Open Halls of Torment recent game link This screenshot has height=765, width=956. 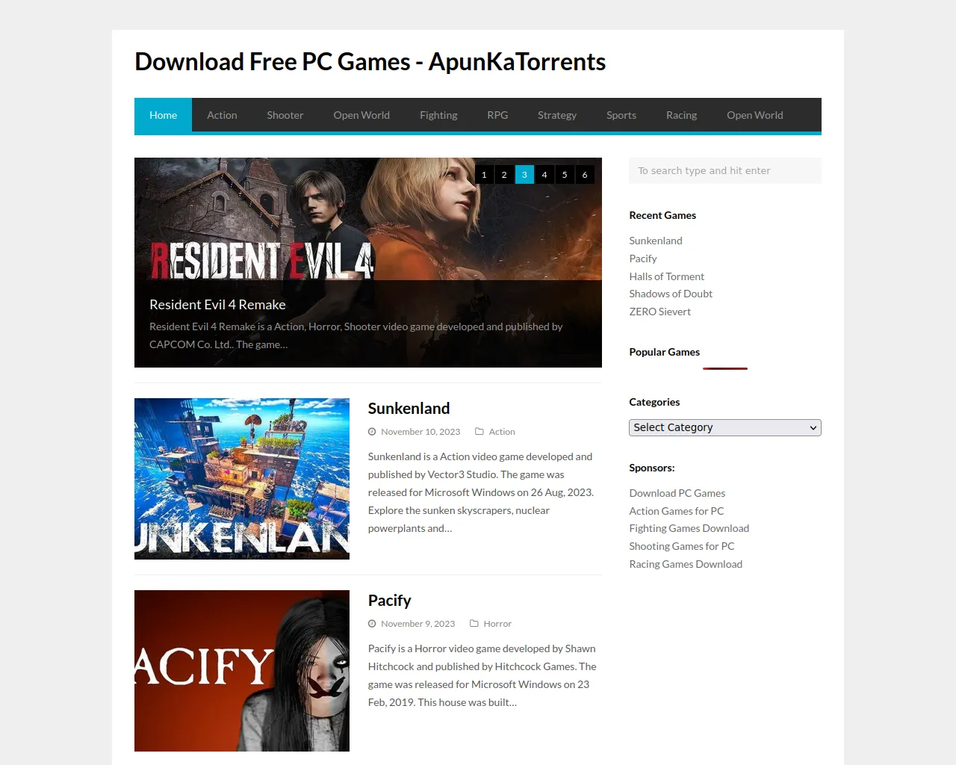[666, 276]
